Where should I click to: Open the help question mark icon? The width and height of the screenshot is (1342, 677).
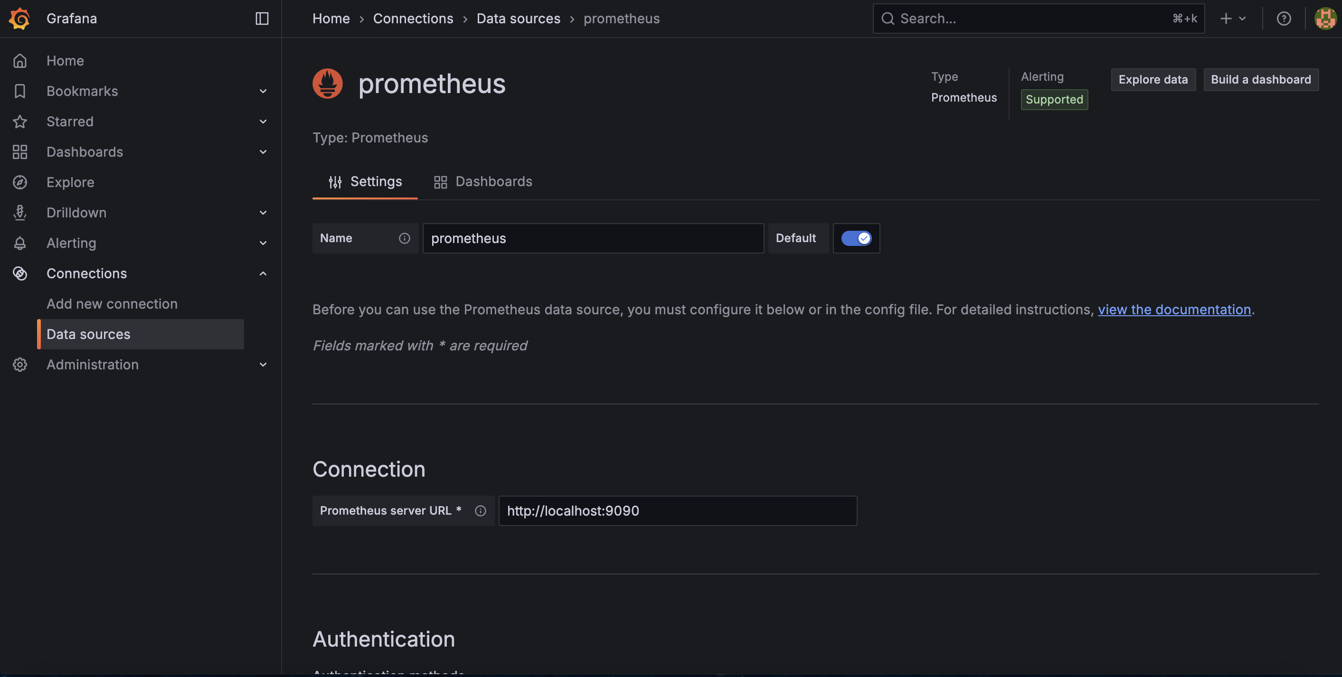[x=1284, y=19]
